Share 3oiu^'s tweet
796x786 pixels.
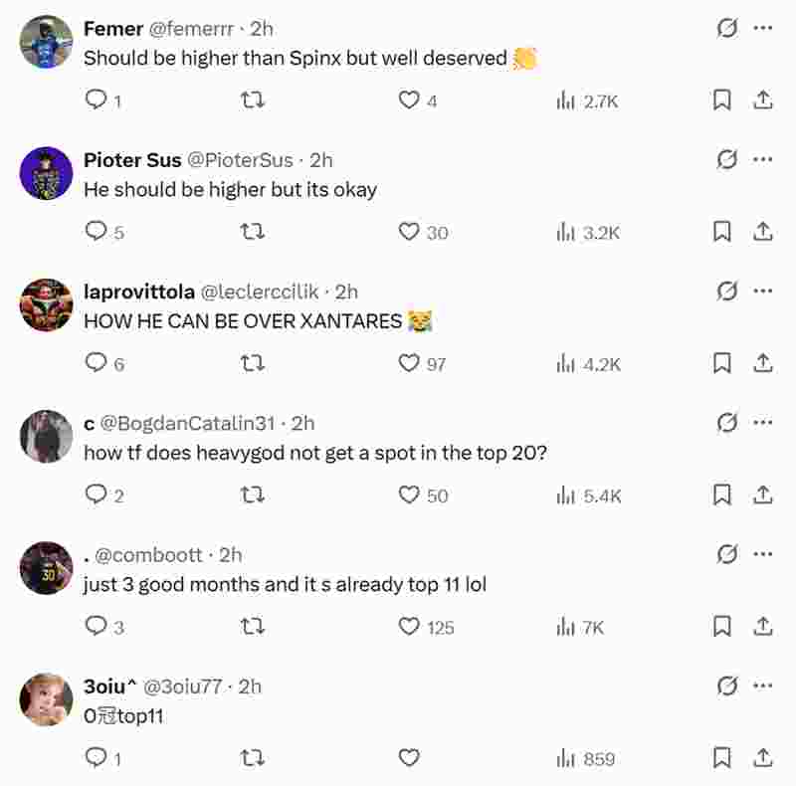[x=763, y=758]
